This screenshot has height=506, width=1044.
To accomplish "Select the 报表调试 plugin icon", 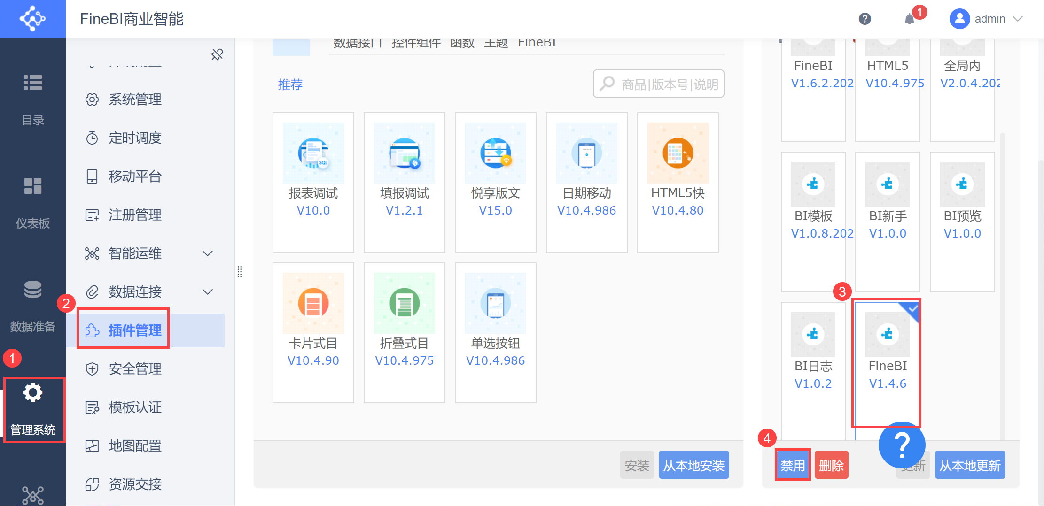I will 313,153.
